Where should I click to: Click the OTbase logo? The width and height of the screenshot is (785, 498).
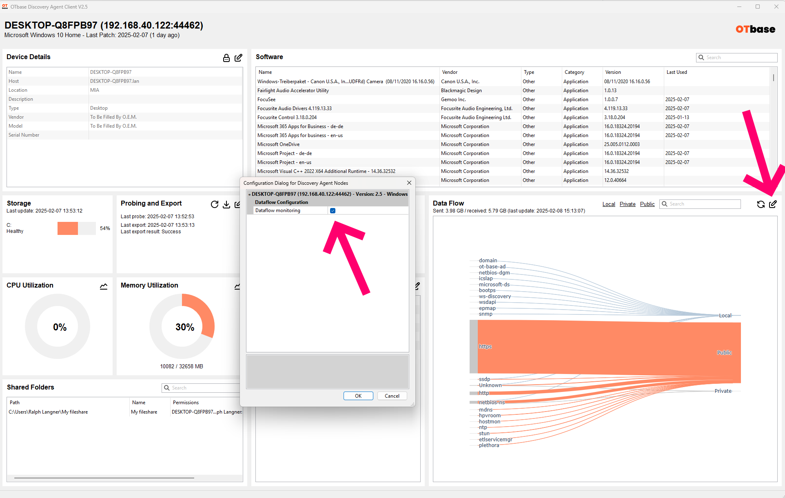756,29
